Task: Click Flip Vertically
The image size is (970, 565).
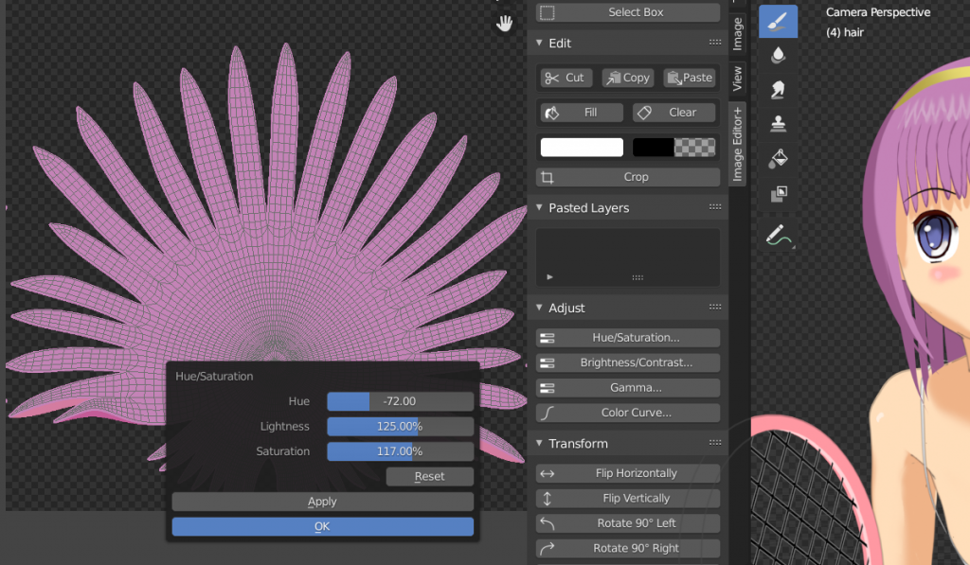Action: coord(628,498)
